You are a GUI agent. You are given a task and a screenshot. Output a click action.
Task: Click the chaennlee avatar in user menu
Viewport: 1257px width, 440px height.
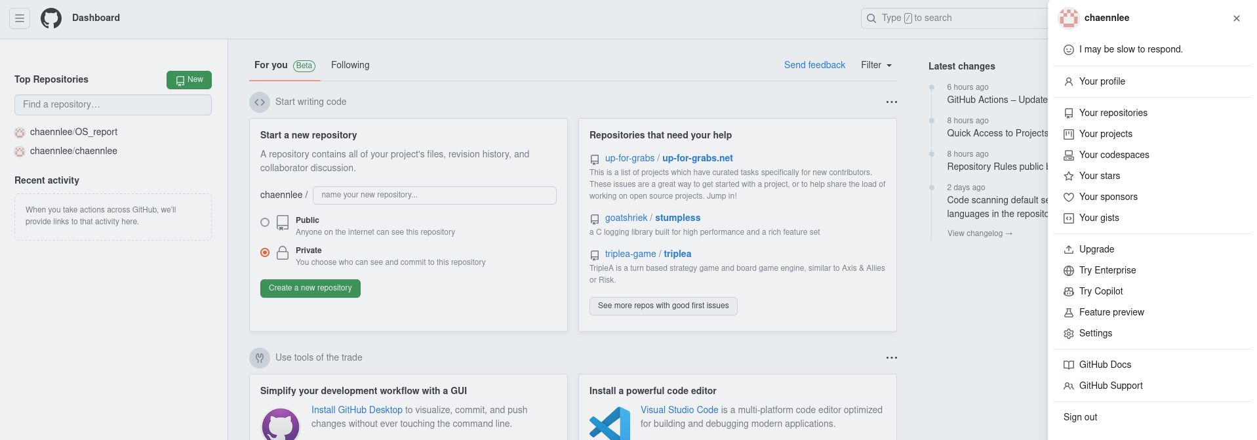coord(1069,18)
